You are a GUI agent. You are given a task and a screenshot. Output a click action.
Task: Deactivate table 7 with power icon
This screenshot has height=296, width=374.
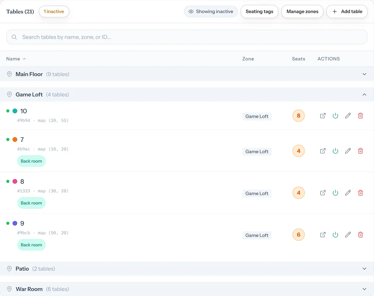click(335, 151)
